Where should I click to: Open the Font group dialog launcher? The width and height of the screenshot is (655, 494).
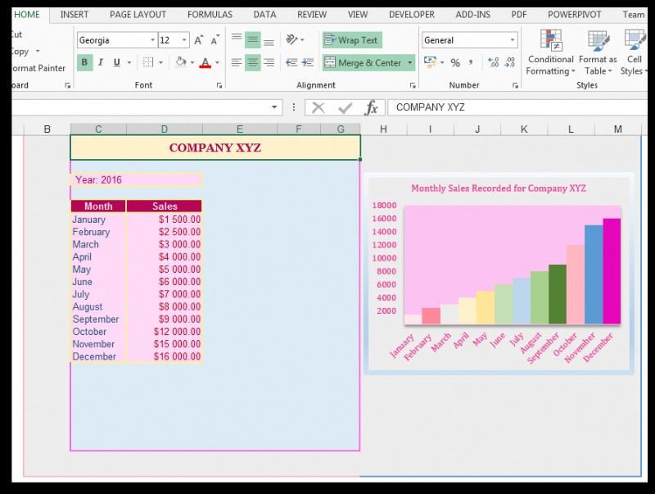219,85
